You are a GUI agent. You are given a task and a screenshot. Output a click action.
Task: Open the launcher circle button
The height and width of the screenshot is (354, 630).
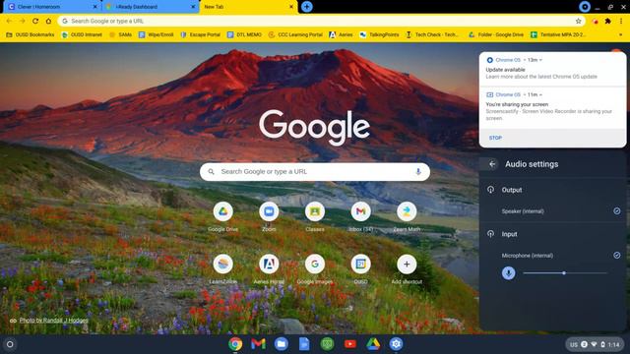point(10,344)
